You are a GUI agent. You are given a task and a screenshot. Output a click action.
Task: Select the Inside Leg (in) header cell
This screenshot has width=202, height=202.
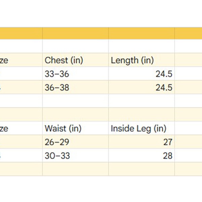(x=141, y=128)
